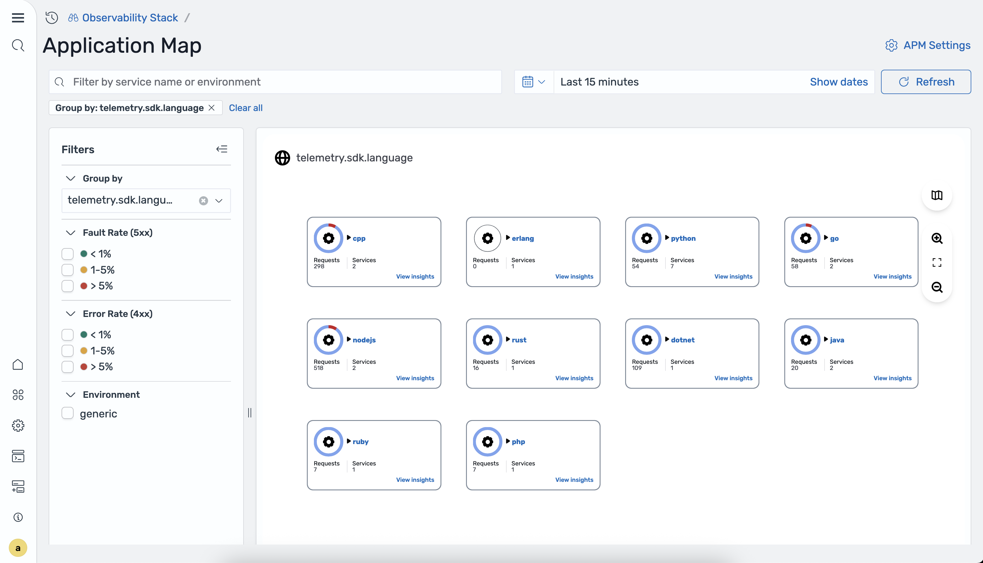Viewport: 983px width, 563px height.
Task: Collapse the Fault Rate (5xx) section
Action: pyautogui.click(x=70, y=233)
